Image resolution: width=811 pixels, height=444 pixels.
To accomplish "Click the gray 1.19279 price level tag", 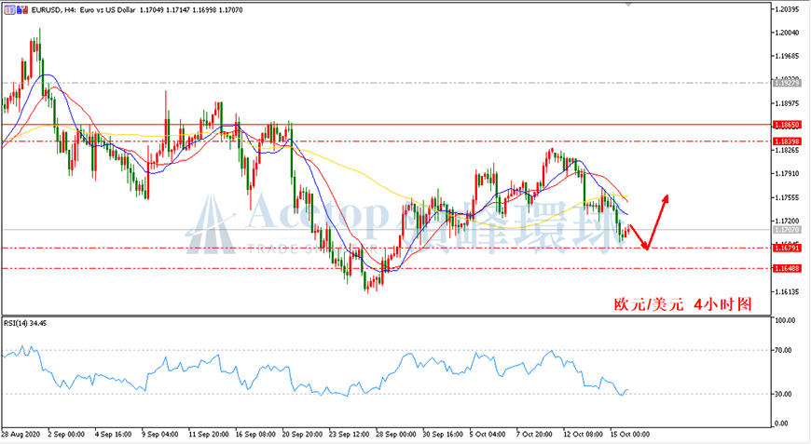I will pyautogui.click(x=787, y=83).
